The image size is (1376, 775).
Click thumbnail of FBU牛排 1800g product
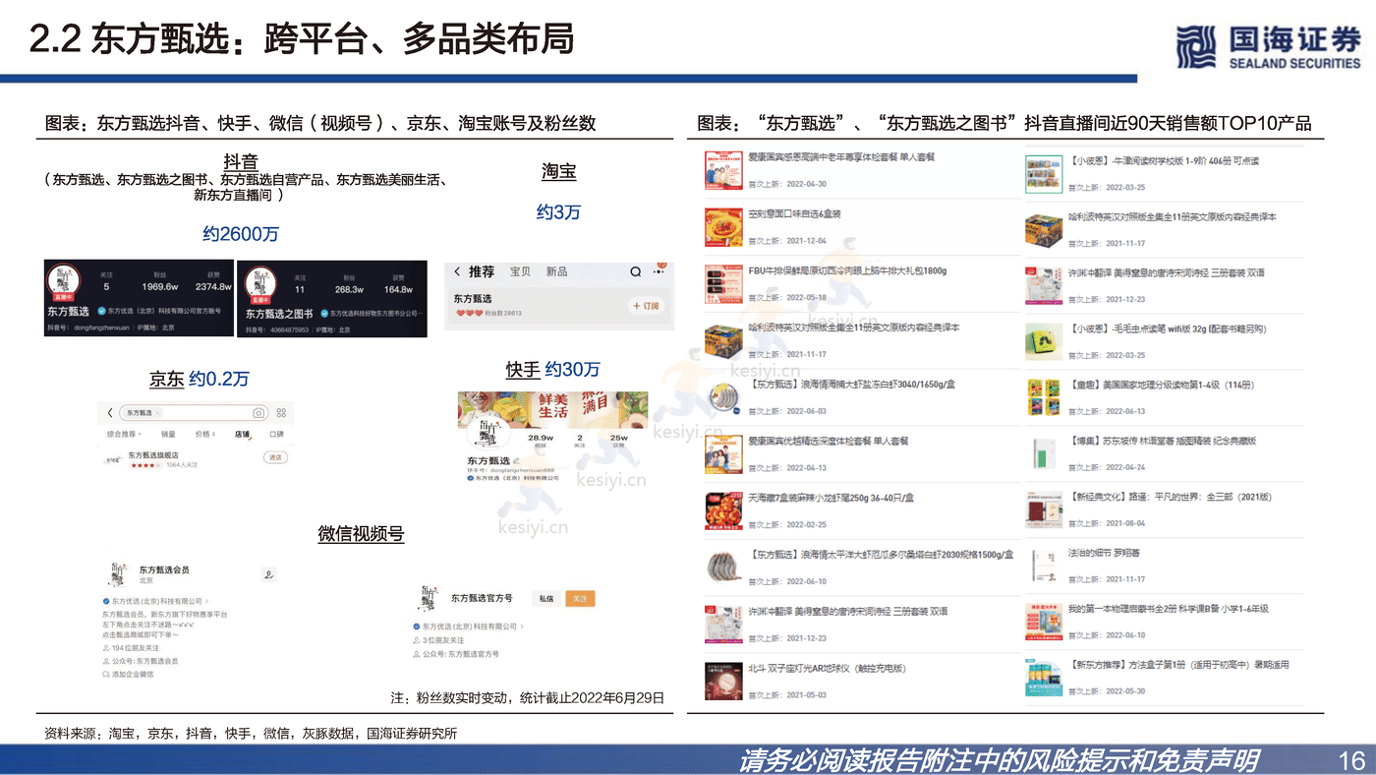click(723, 283)
